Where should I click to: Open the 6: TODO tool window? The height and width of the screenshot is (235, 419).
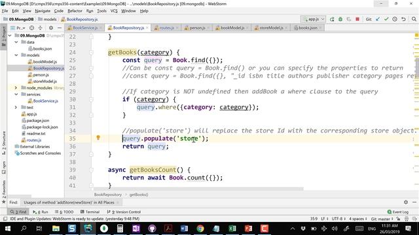pyautogui.click(x=64, y=211)
